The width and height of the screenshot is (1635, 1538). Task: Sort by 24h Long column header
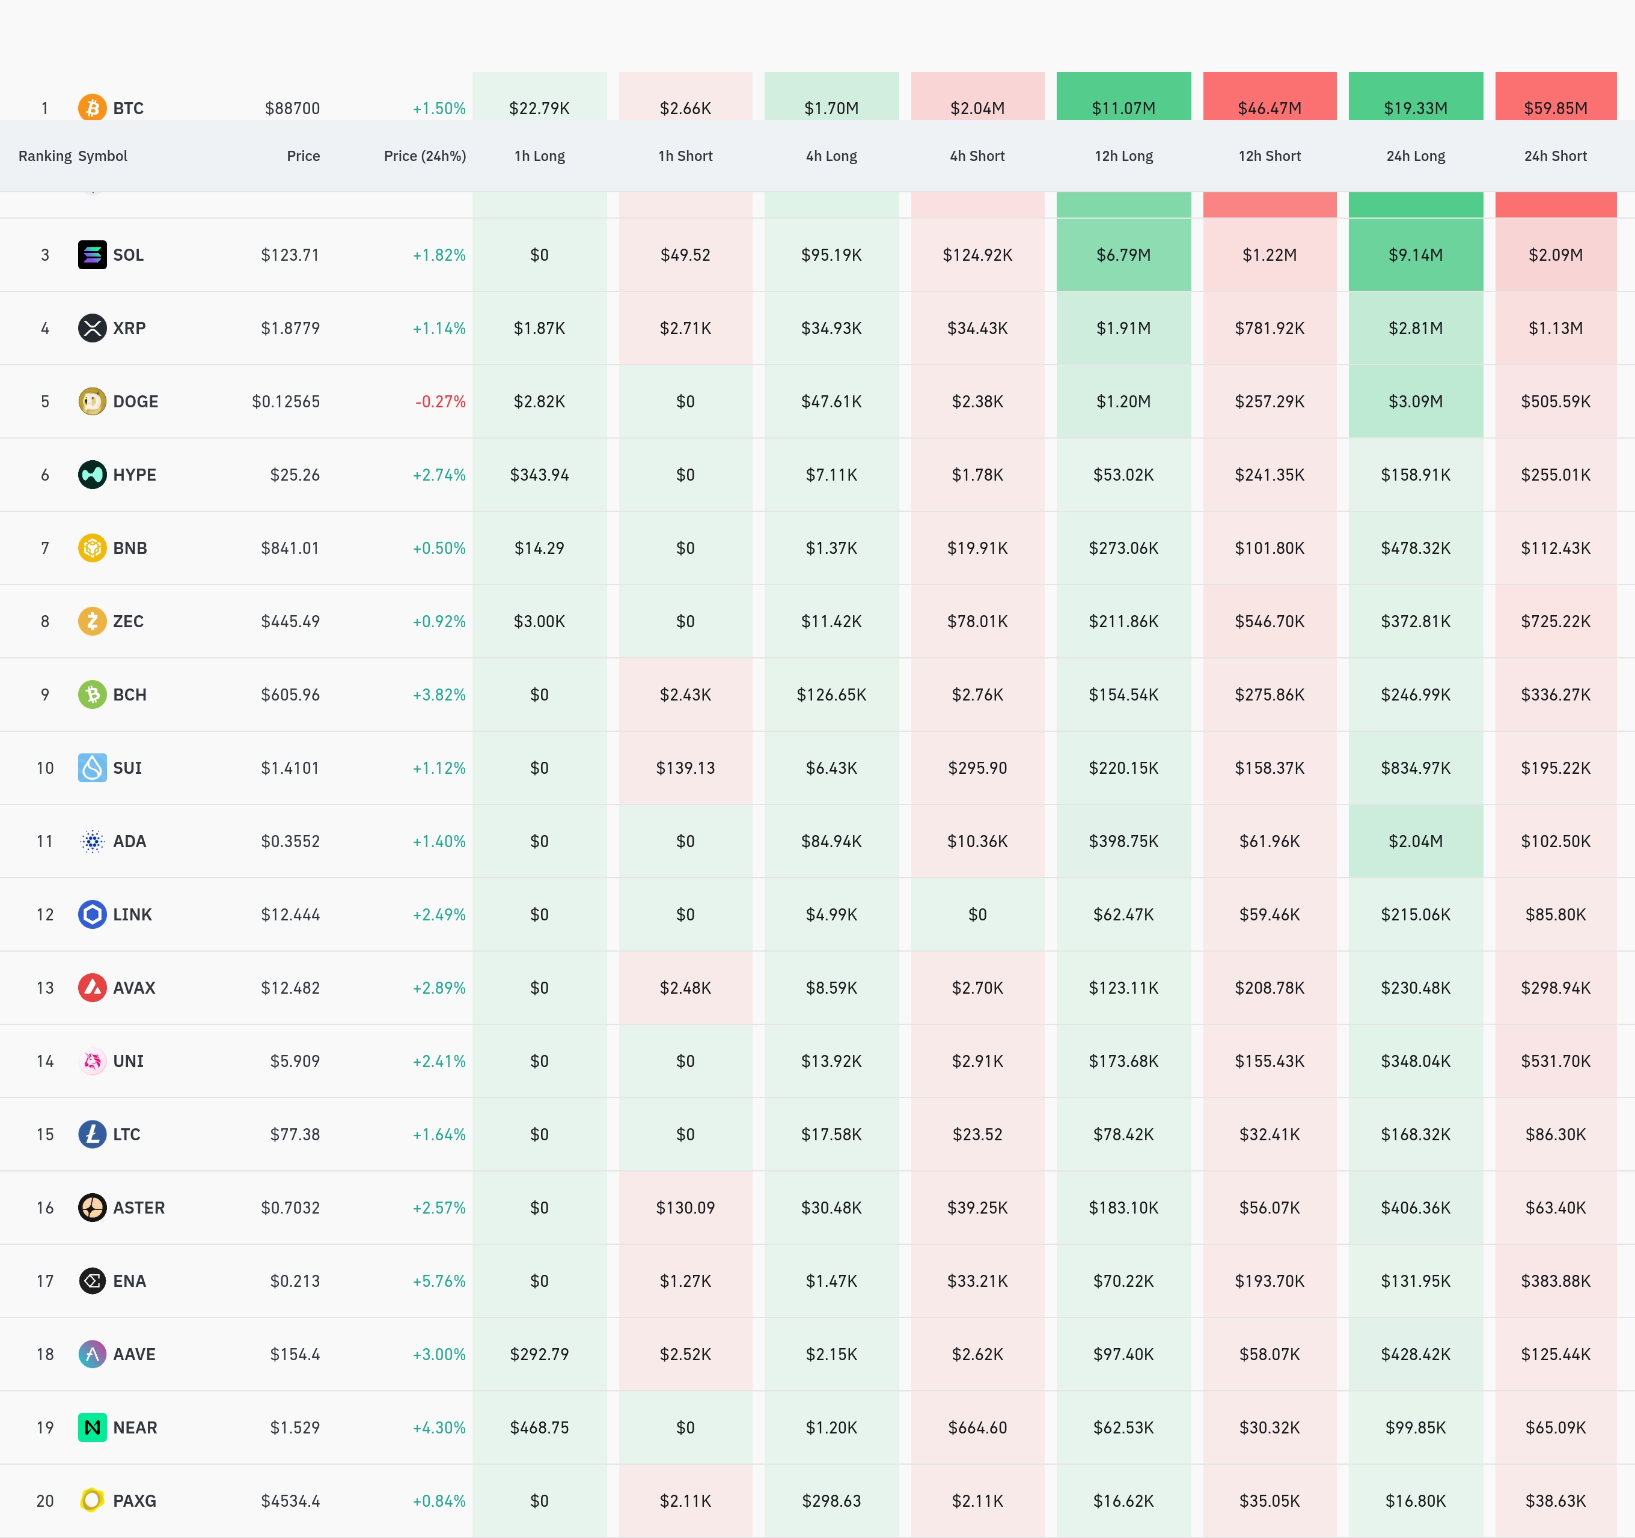coord(1414,156)
